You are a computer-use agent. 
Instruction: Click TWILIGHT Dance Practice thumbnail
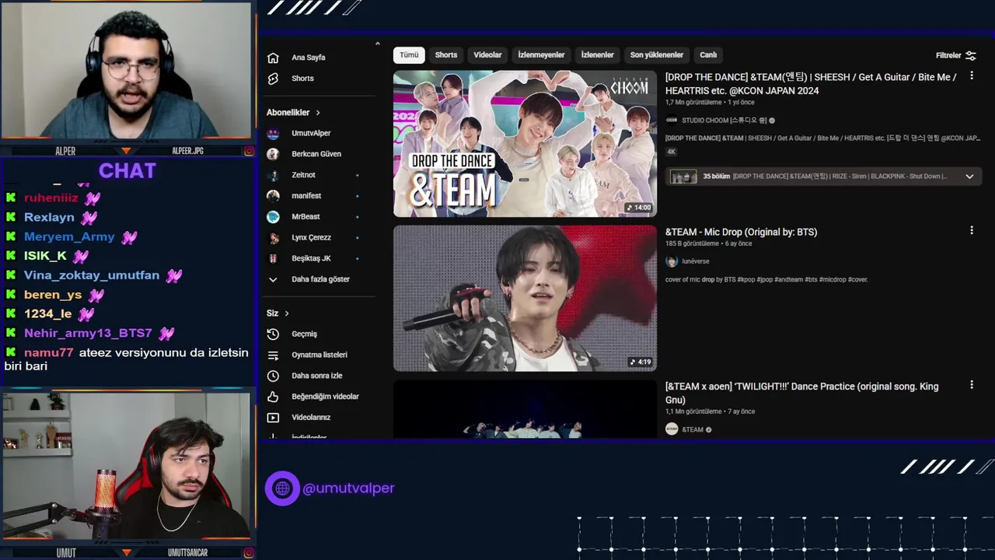pyautogui.click(x=525, y=409)
